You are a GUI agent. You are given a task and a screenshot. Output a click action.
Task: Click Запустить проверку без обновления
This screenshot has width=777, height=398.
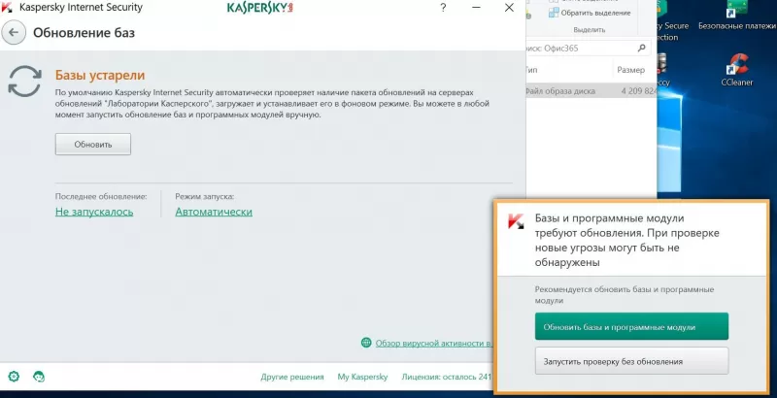(x=631, y=361)
